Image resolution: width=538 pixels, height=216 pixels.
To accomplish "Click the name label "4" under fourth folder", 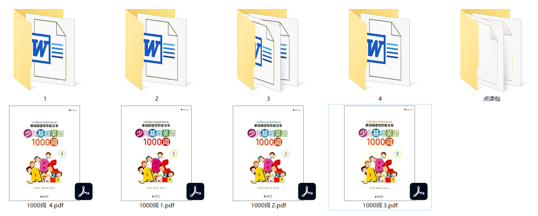I will pos(380,99).
